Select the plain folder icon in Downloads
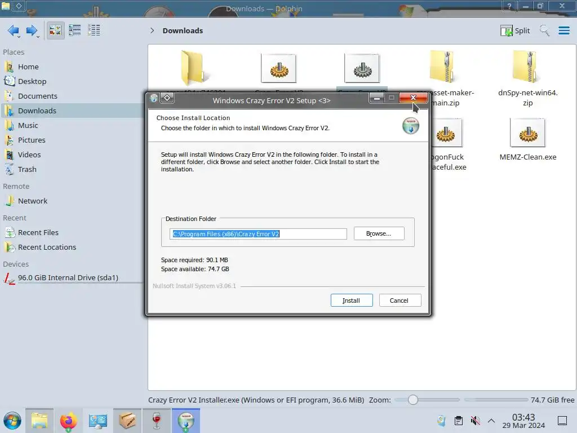Image resolution: width=577 pixels, height=433 pixels. click(x=194, y=68)
